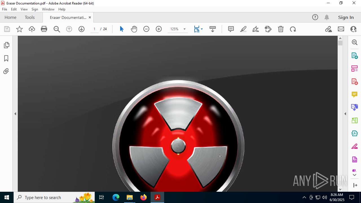Click the Delete page trash icon

coord(281,29)
